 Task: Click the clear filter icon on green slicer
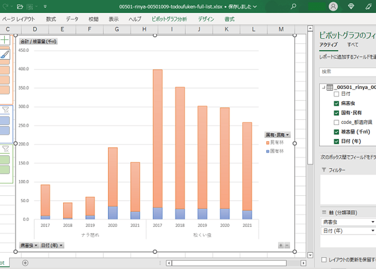point(6,149)
